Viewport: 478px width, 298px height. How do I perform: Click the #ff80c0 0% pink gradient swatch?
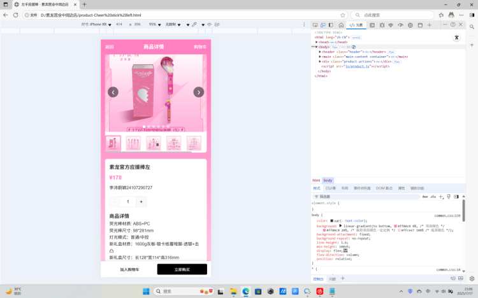tap(395, 226)
